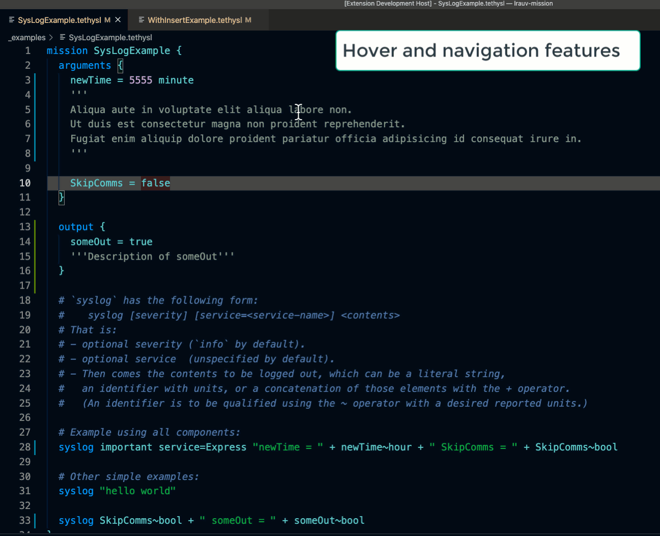Select the SysLogExample.tethysl editor tab

click(60, 20)
